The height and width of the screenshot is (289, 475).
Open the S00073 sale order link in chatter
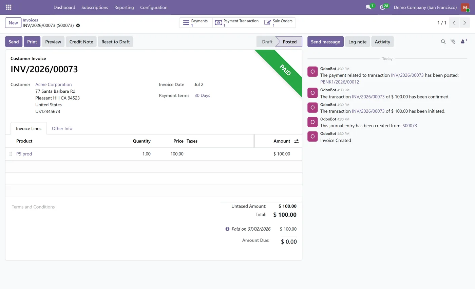pos(410,126)
